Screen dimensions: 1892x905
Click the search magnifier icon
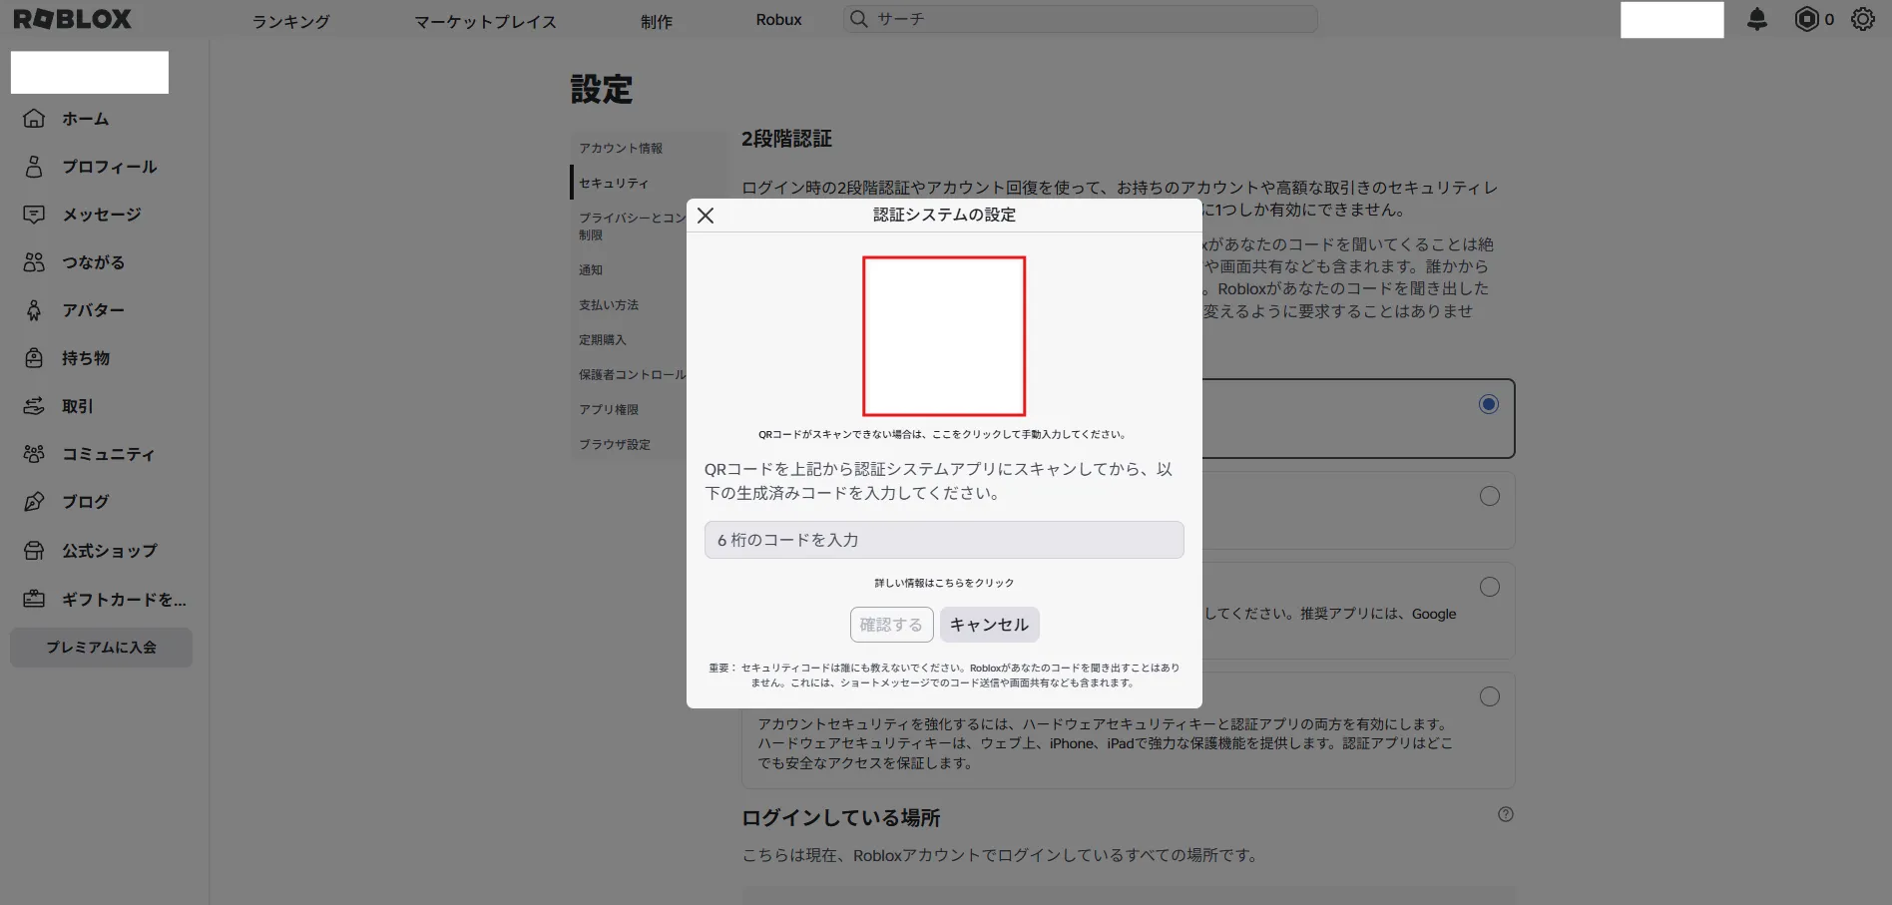[859, 19]
